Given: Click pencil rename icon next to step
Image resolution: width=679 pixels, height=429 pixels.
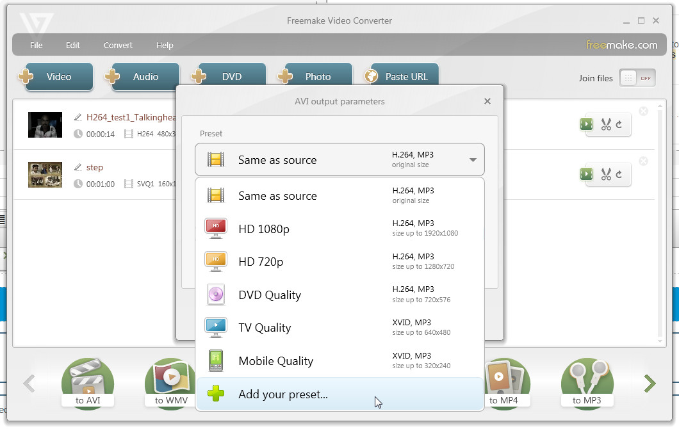Looking at the screenshot, I should click(x=78, y=167).
